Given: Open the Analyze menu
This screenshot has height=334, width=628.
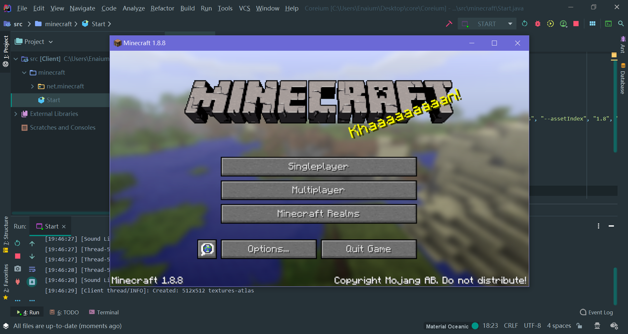Looking at the screenshot, I should (x=134, y=8).
